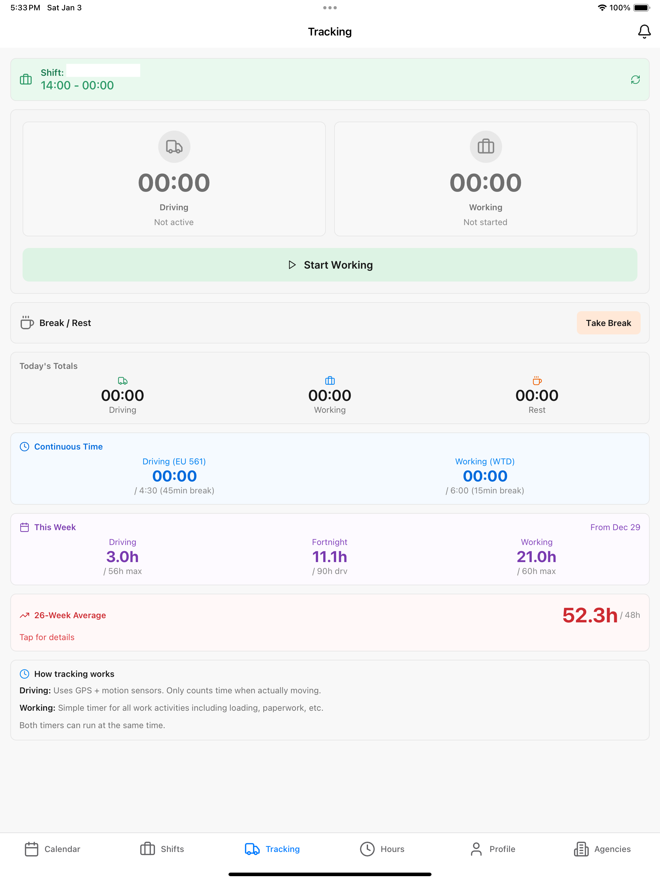The image size is (660, 881).
Task: Tap orange coffee icon in Today's Totals
Action: tap(537, 381)
